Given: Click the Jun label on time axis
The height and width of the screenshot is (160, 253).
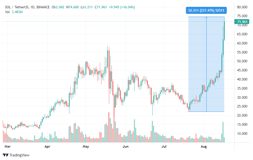Looking at the screenshot, I should [x=125, y=146].
